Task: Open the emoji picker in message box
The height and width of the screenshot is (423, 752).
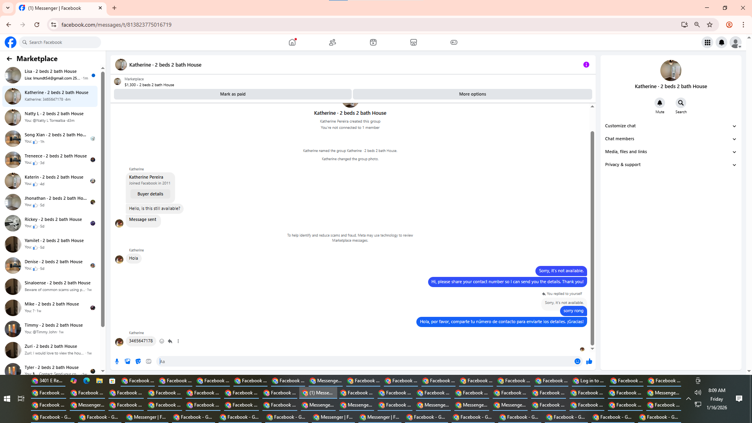Action: click(577, 362)
